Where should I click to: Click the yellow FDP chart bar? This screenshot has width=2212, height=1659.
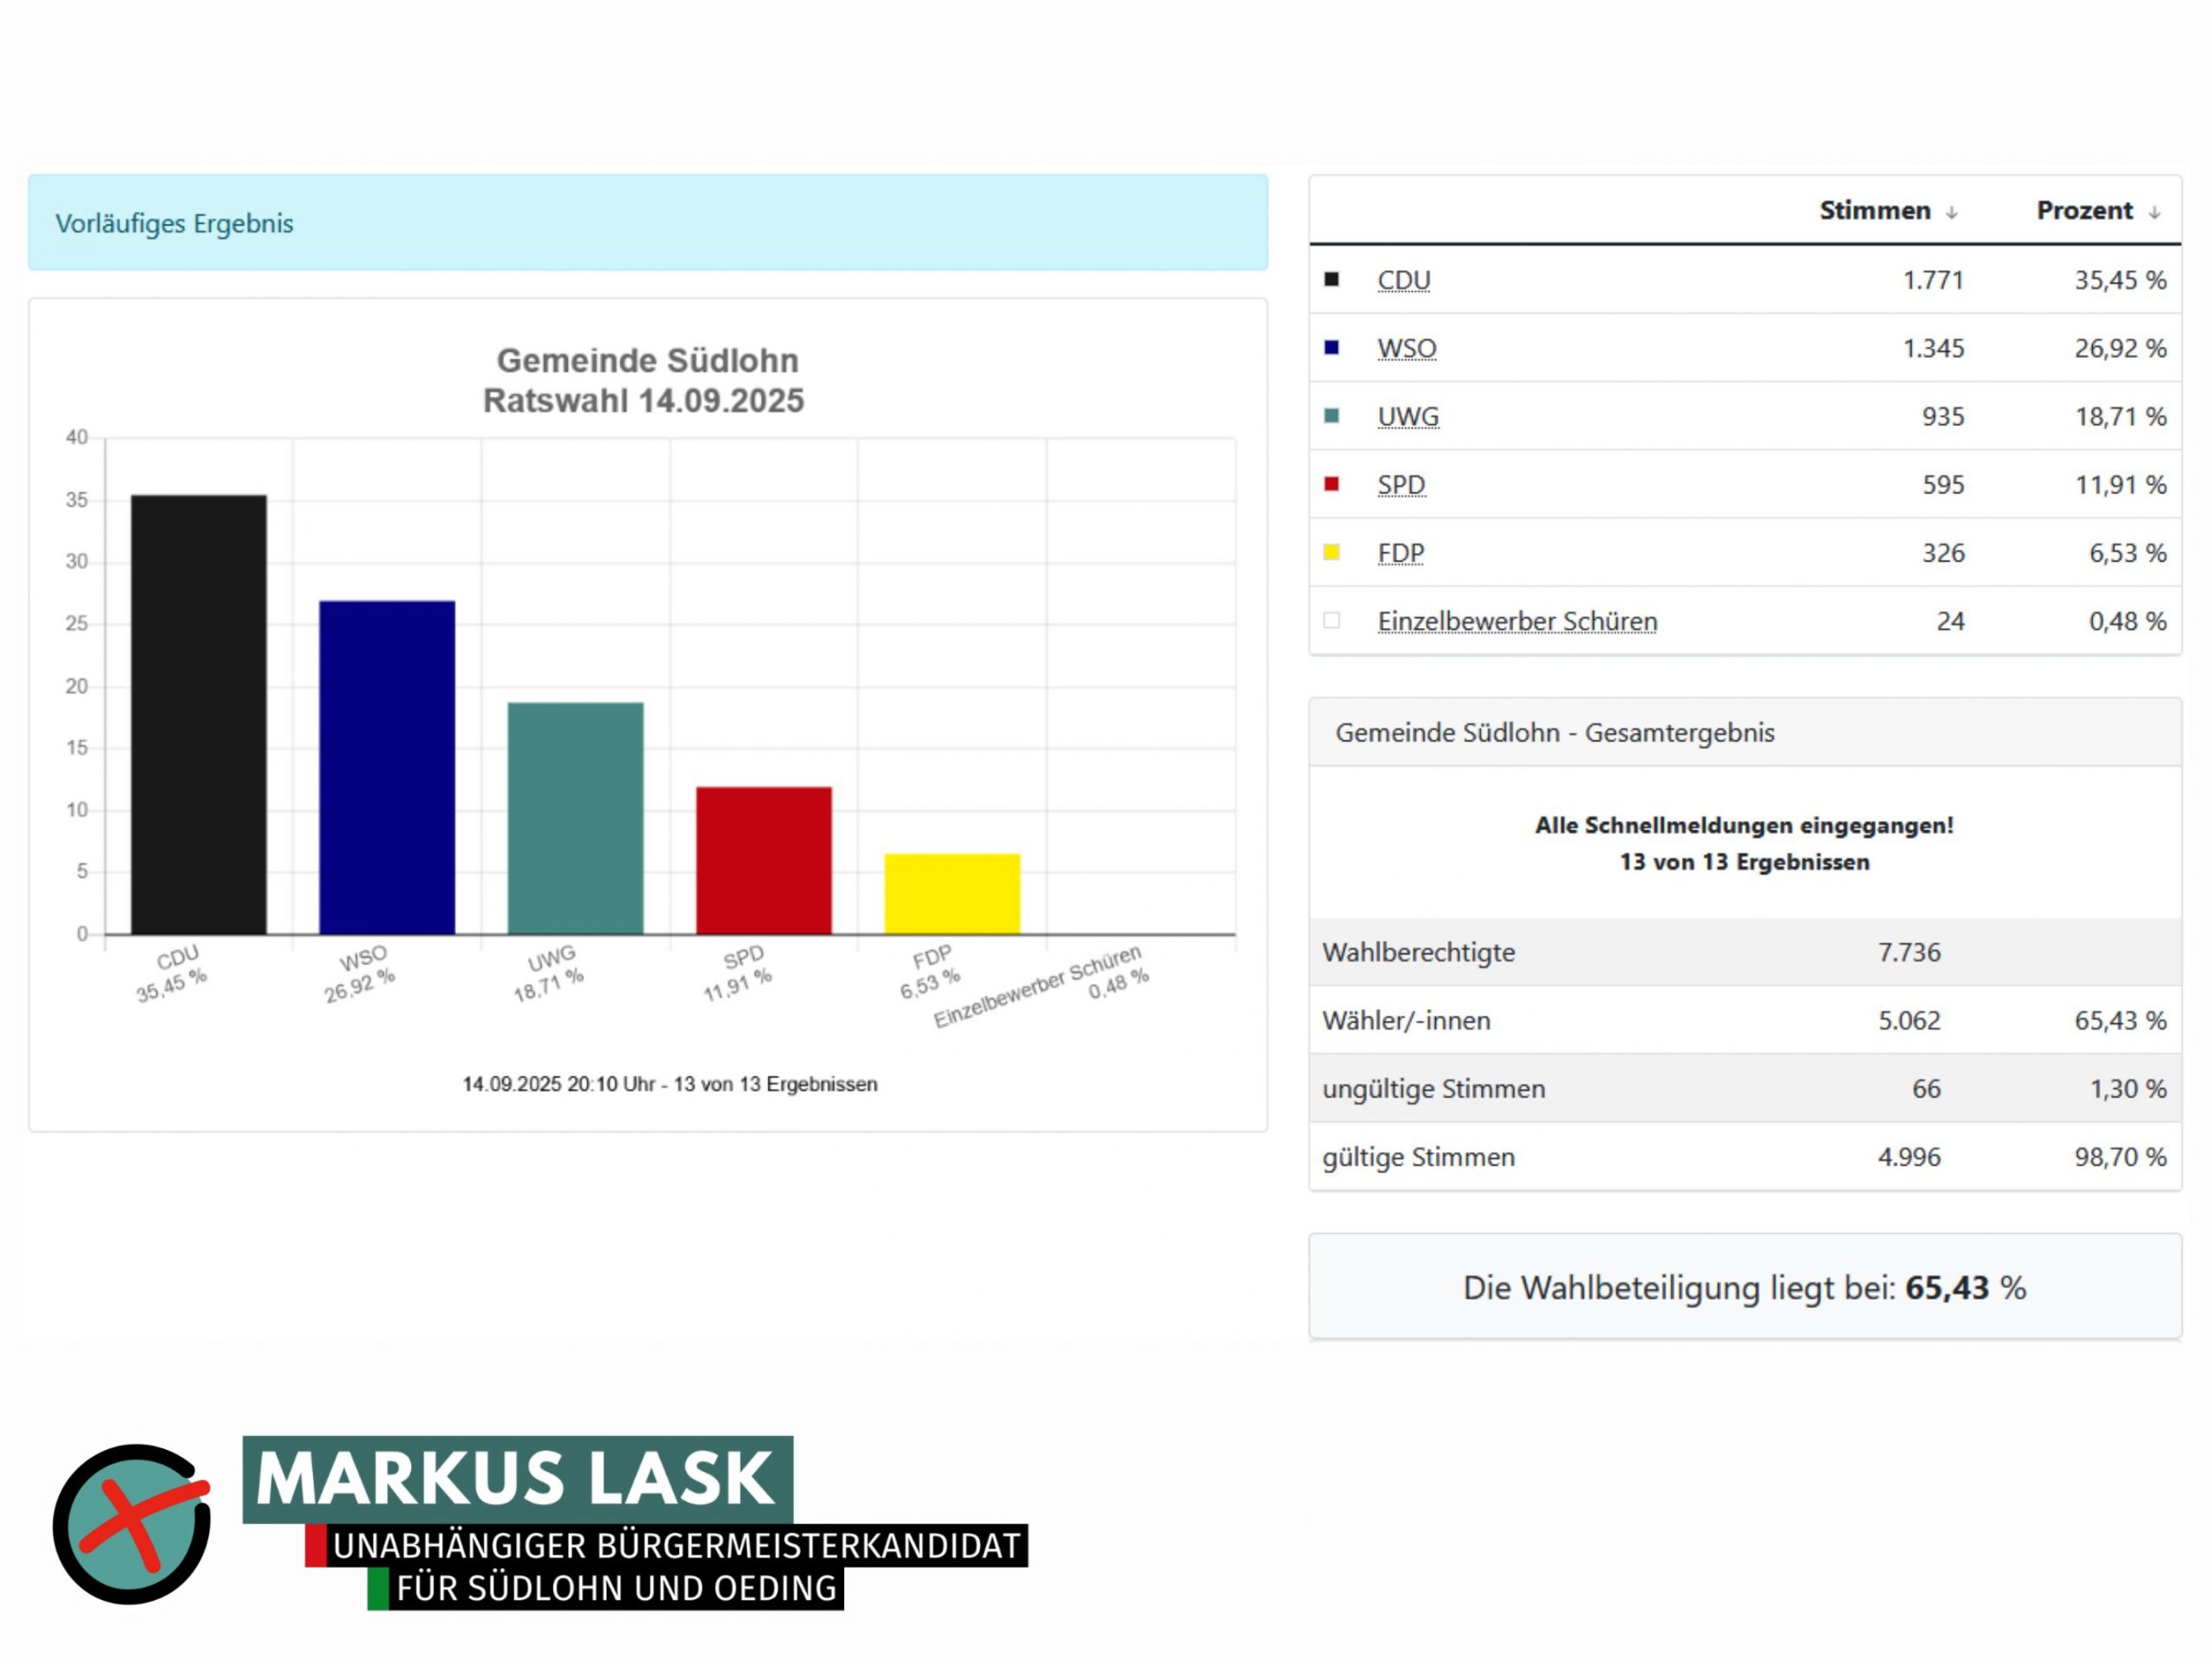tap(952, 893)
